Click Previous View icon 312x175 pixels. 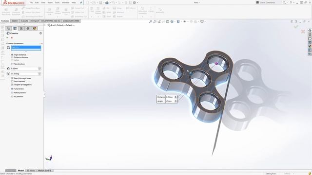pos(159,21)
